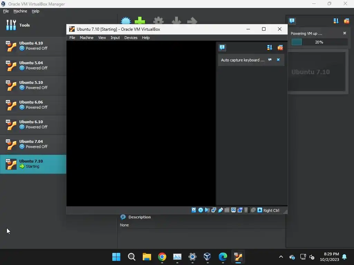Click the Show right-arrow toolbar icon

[192, 20]
